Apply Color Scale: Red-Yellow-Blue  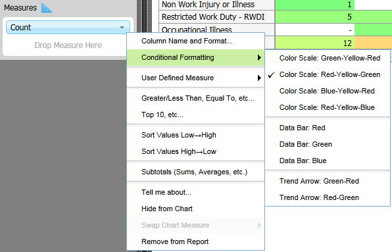328,107
